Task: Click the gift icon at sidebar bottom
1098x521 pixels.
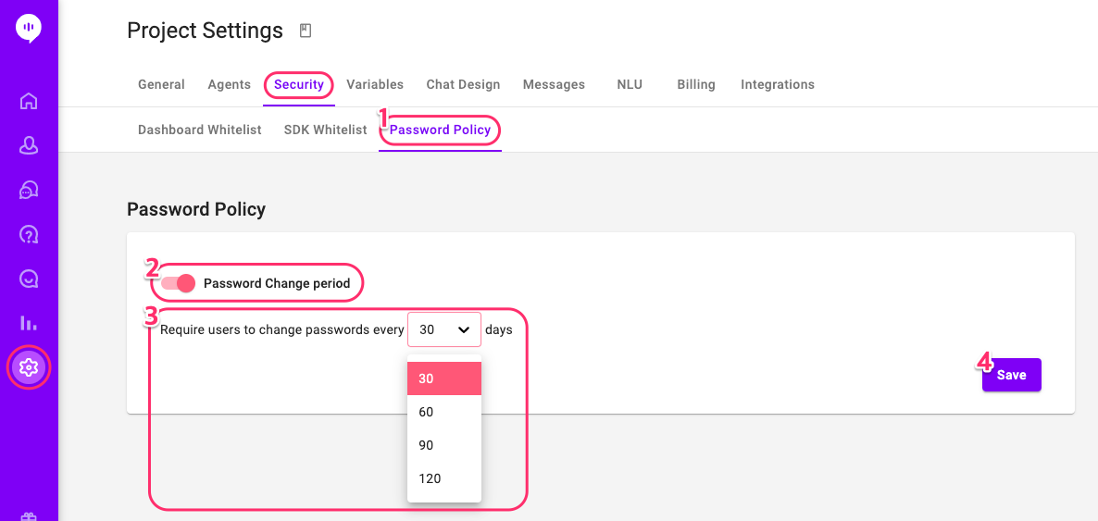Action: click(x=29, y=516)
